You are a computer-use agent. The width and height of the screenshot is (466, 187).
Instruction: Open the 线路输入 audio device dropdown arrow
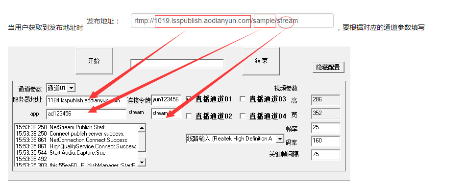(280, 139)
